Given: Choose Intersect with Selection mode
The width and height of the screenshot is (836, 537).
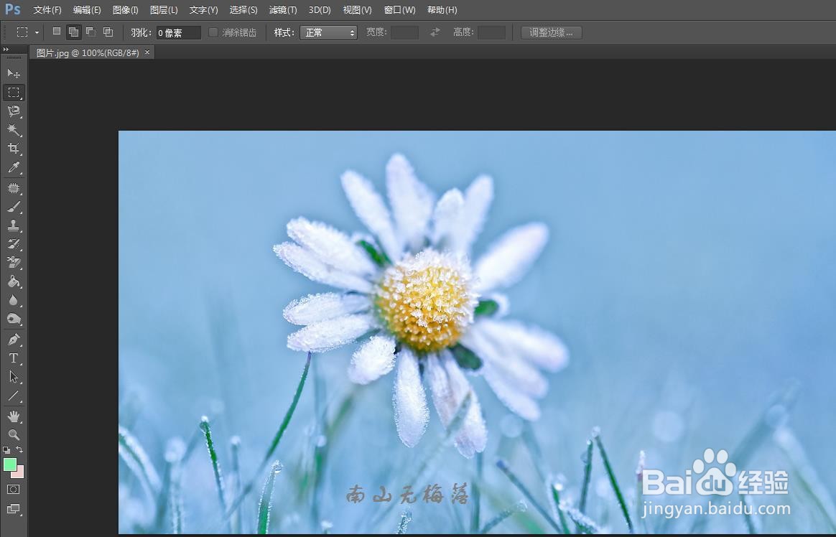Looking at the screenshot, I should [x=108, y=32].
